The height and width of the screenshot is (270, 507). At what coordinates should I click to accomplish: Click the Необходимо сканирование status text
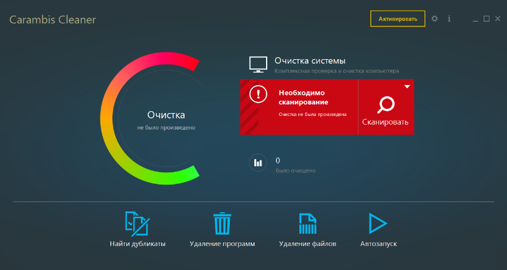(303, 97)
